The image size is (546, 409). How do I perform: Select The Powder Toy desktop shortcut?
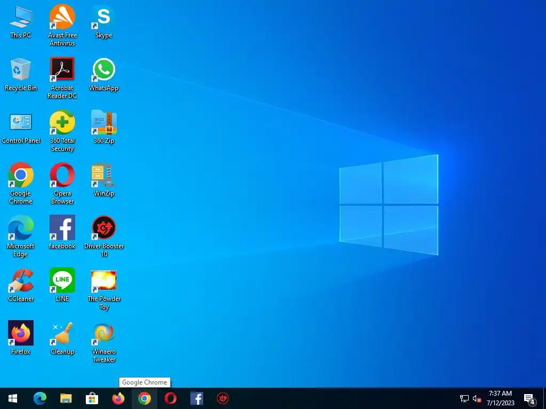(x=104, y=290)
